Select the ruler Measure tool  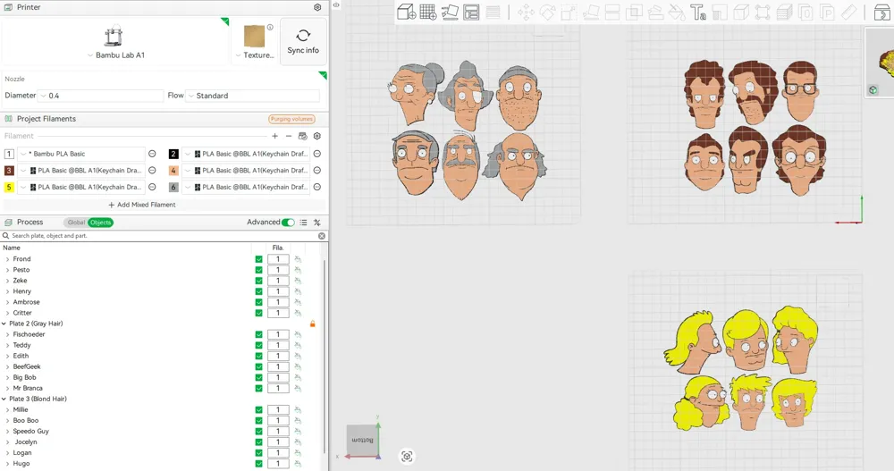849,12
